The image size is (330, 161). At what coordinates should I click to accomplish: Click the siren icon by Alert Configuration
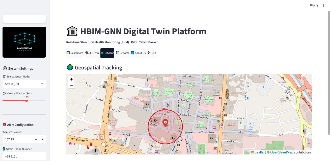pyautogui.click(x=5, y=125)
